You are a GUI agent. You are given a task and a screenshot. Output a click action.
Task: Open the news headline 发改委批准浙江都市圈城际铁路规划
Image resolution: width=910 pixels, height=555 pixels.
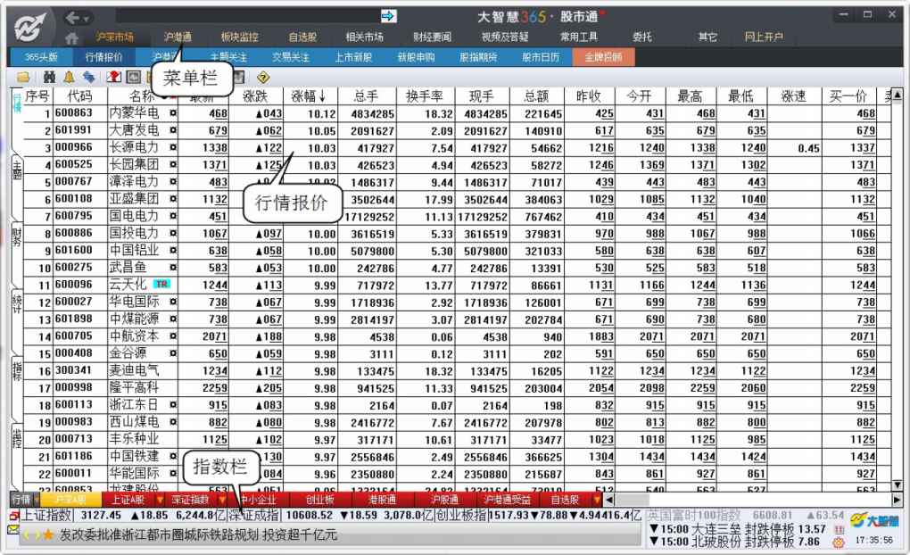[x=159, y=534]
